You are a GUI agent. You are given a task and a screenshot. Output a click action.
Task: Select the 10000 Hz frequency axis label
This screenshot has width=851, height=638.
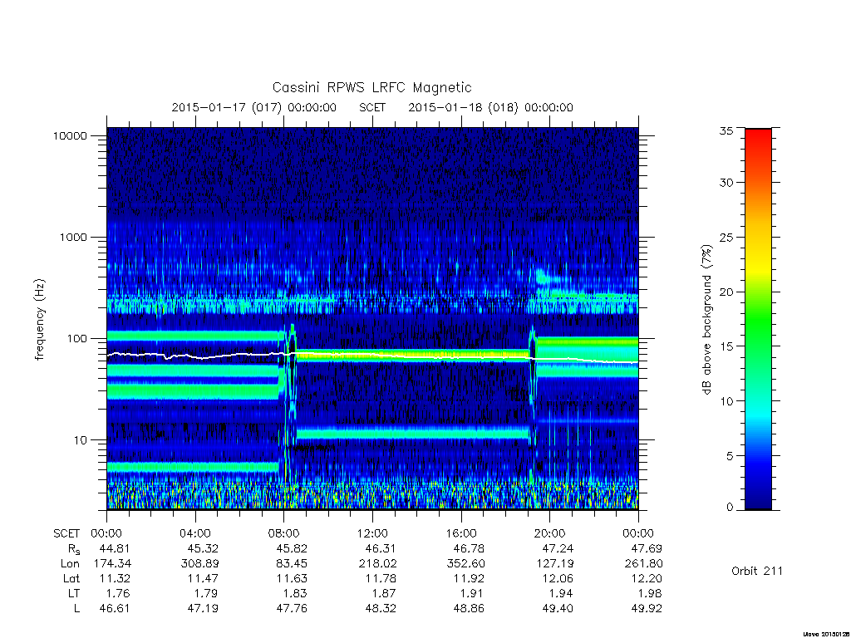coord(70,135)
